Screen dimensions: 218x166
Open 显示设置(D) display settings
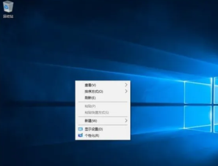point(103,129)
